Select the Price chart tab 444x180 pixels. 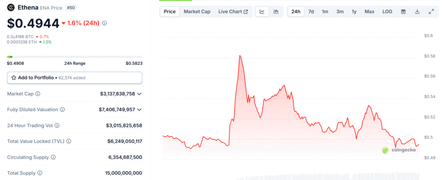click(170, 12)
